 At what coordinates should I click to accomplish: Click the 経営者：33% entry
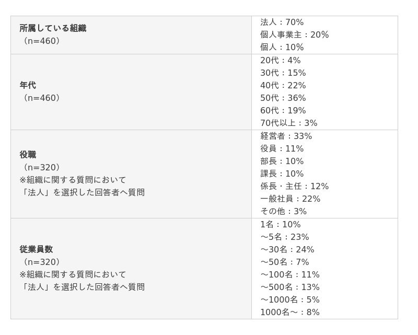(x=286, y=136)
